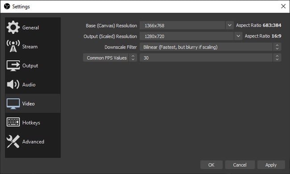This screenshot has width=290, height=174.
Task: Open Output settings monitor-arrow icon
Action: pos(13,66)
